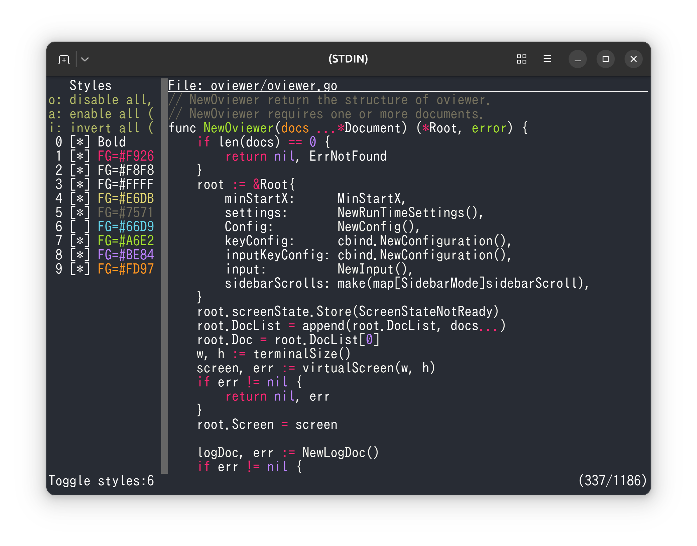Click the 'sidebarScrolls:' field name
Screen dimensions: 697x546
277,283
